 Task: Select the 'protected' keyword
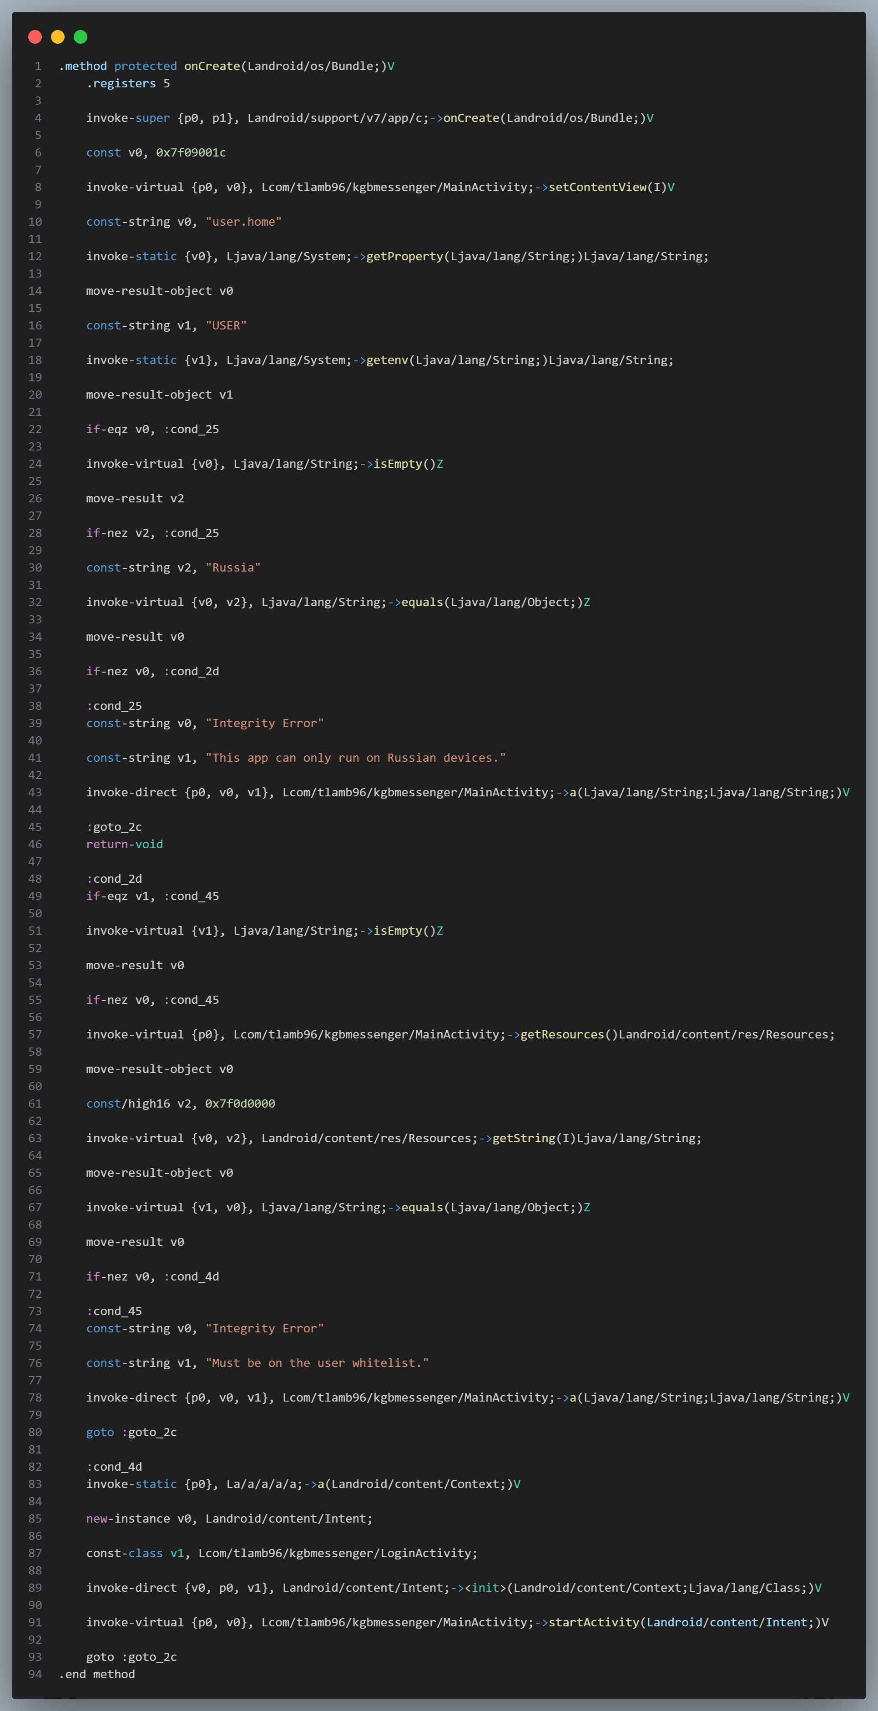[x=146, y=66]
